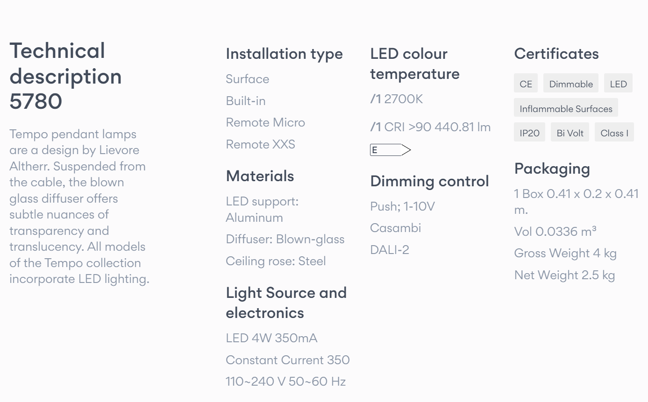Click the Diffuser: Blown-glass material entry
This screenshot has width=648, height=402.
pyautogui.click(x=285, y=239)
